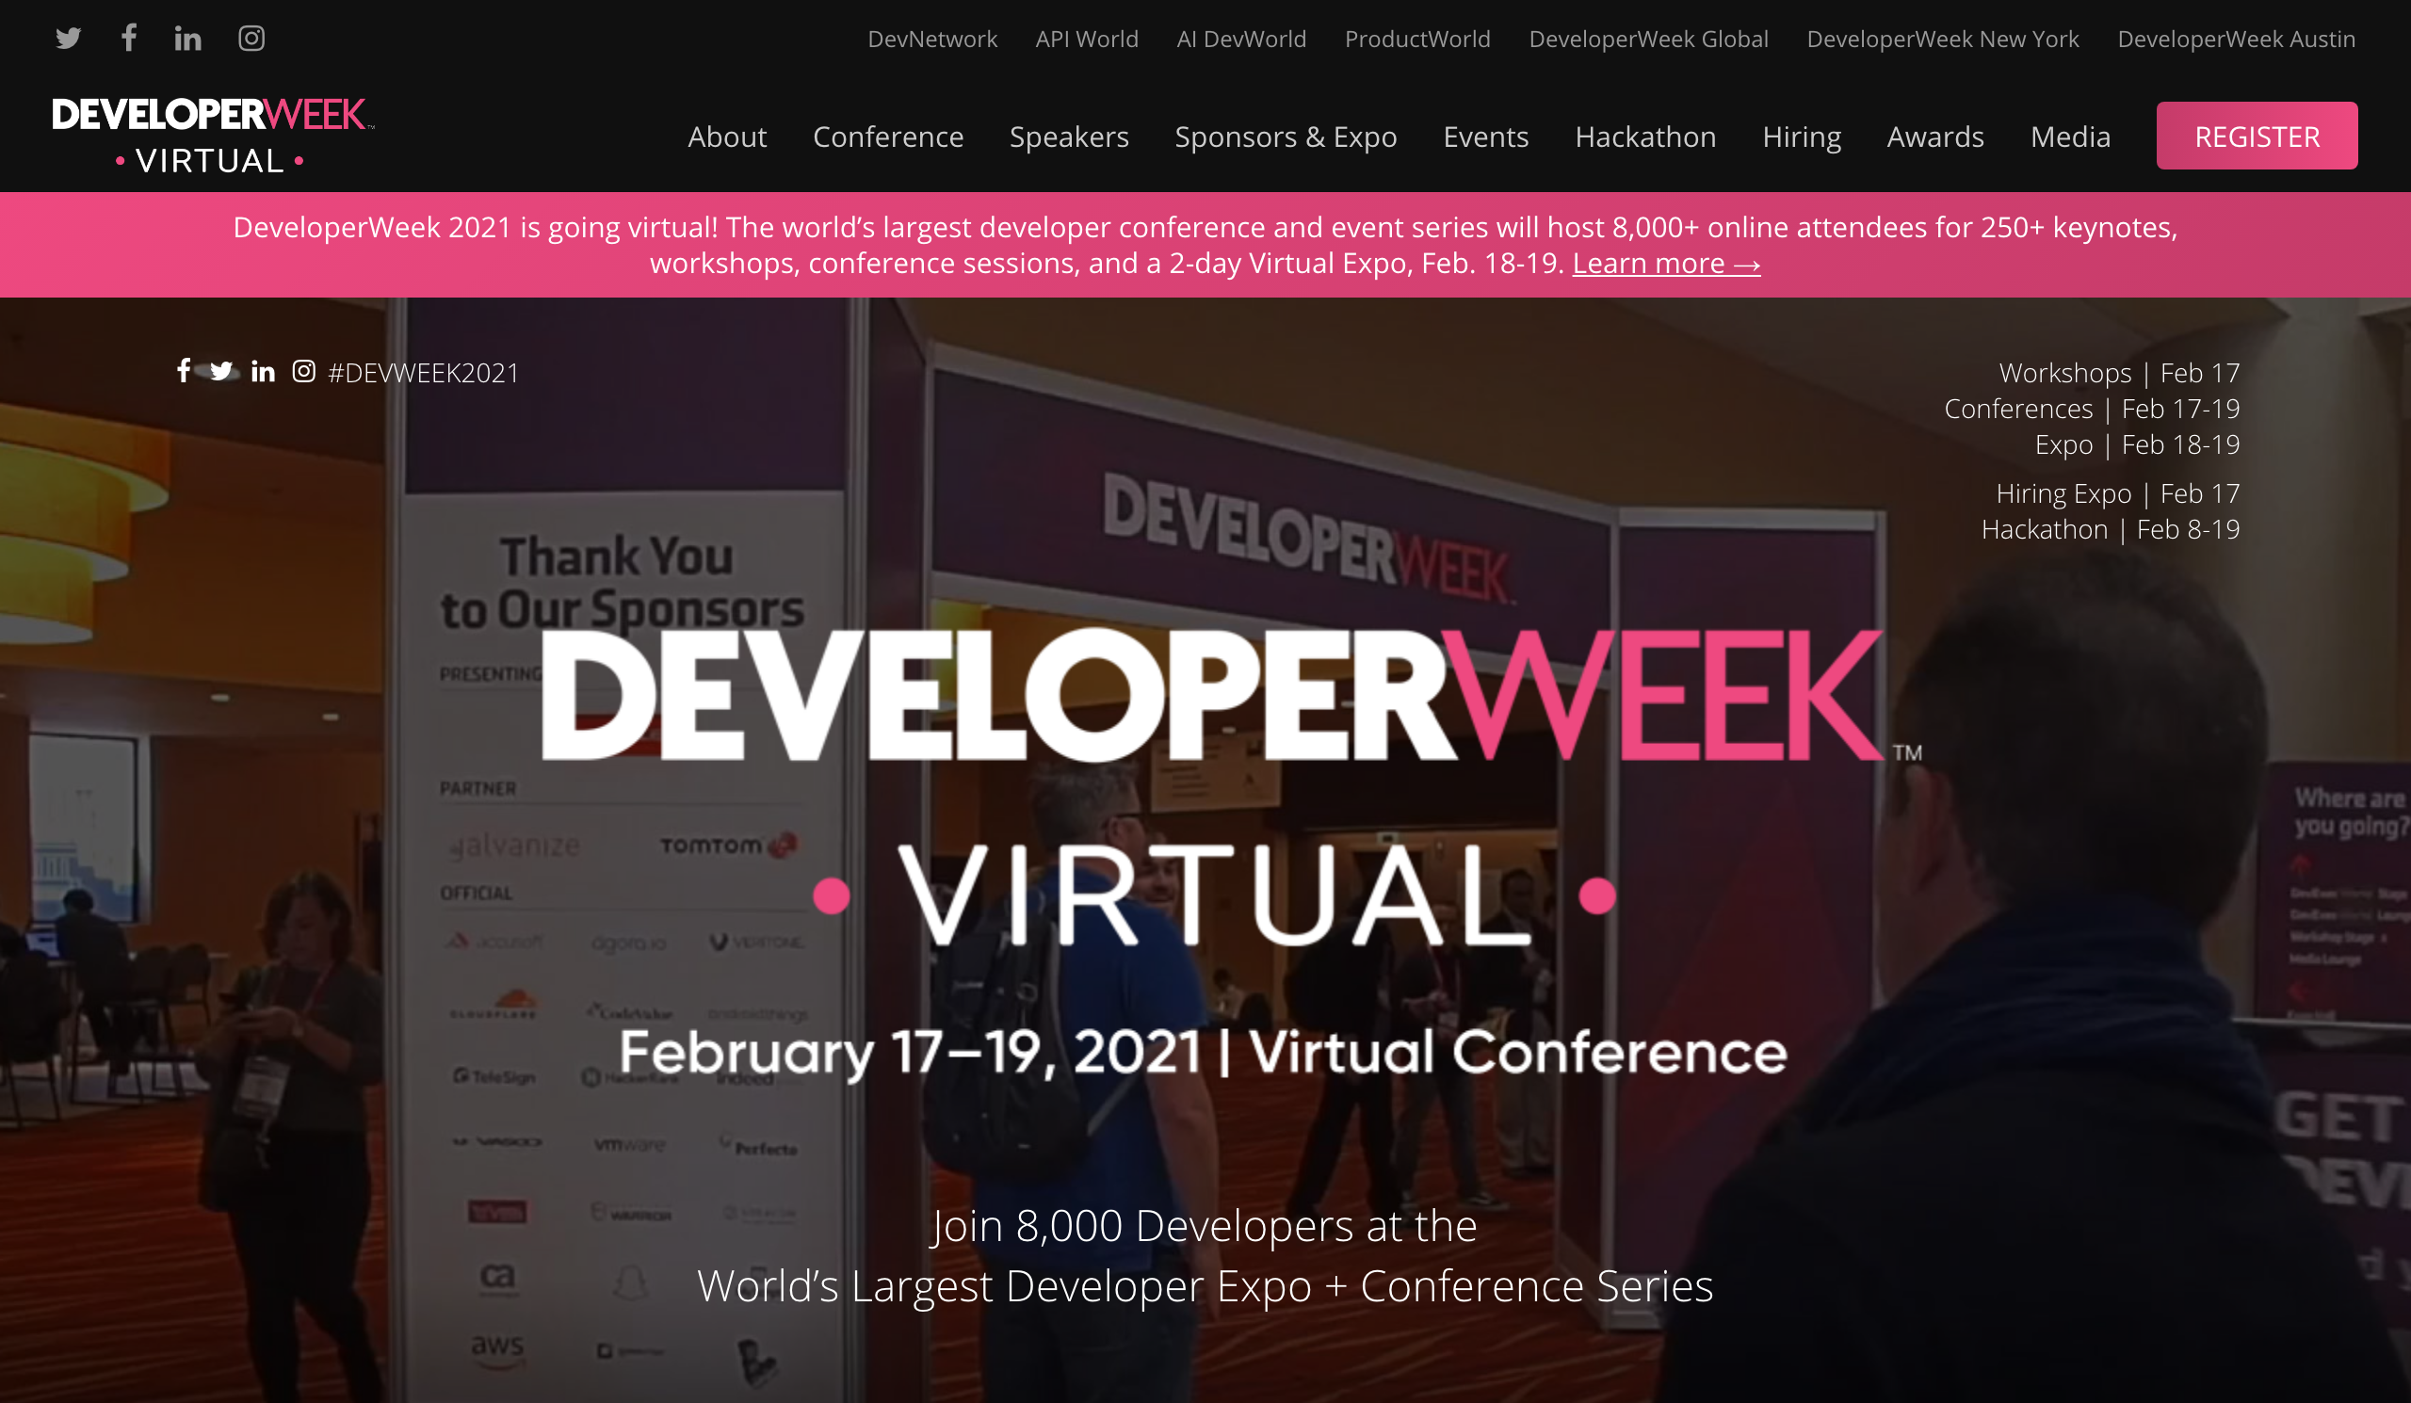Visit the DevNetwork link
The height and width of the screenshot is (1403, 2411).
coord(931,40)
